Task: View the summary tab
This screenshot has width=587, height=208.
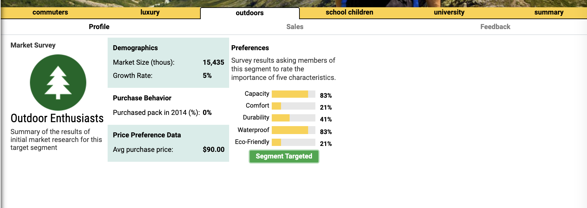Action: pos(549,12)
